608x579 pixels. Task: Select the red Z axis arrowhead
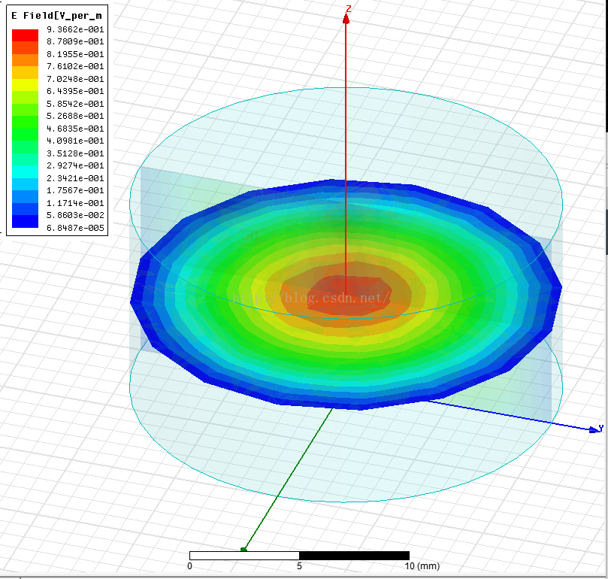tap(346, 19)
